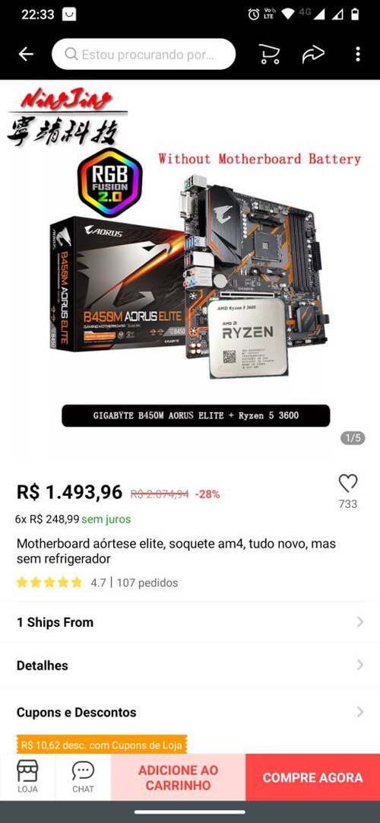Open the product title text
Screen dimensions: 380x823
click(x=176, y=551)
